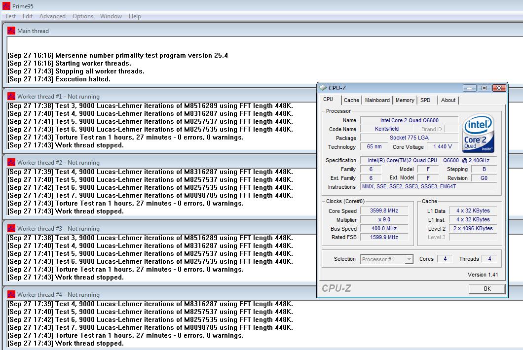Minimize the CPU-Z window
The height and width of the screenshot is (350, 523).
(469, 88)
